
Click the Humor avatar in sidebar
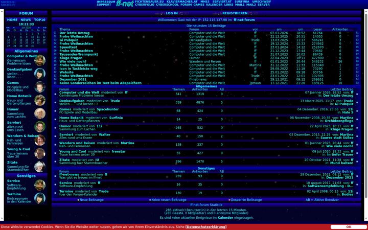click(x=40, y=113)
